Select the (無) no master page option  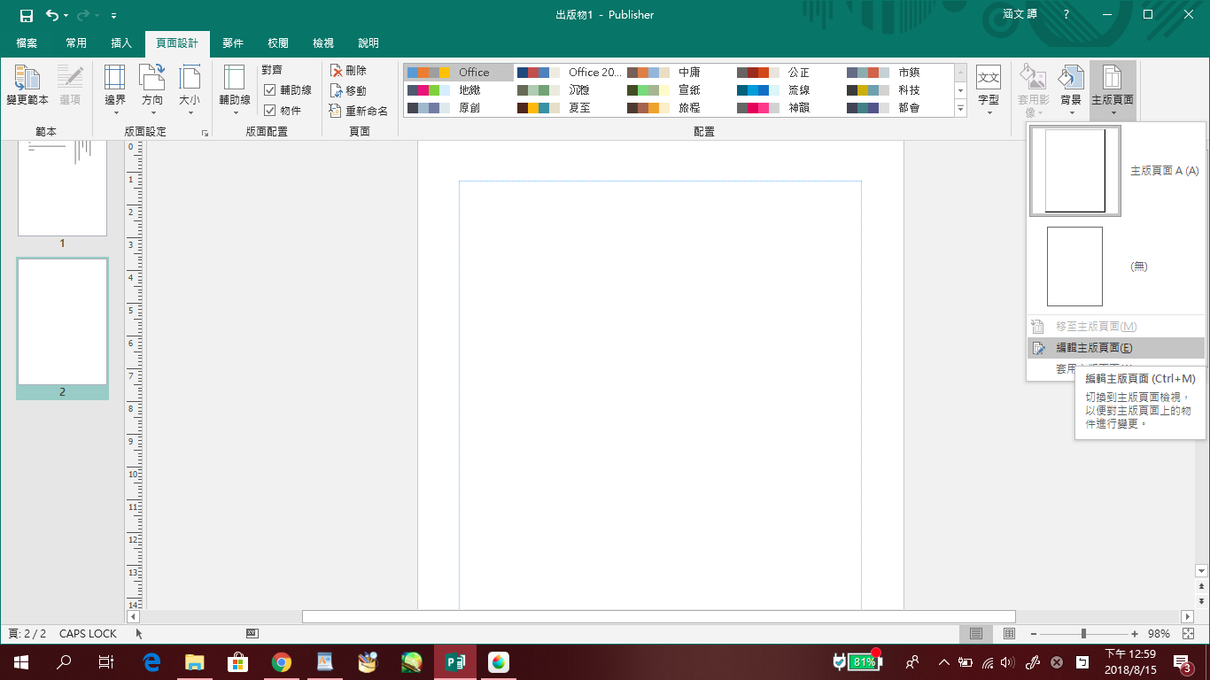tap(1074, 267)
